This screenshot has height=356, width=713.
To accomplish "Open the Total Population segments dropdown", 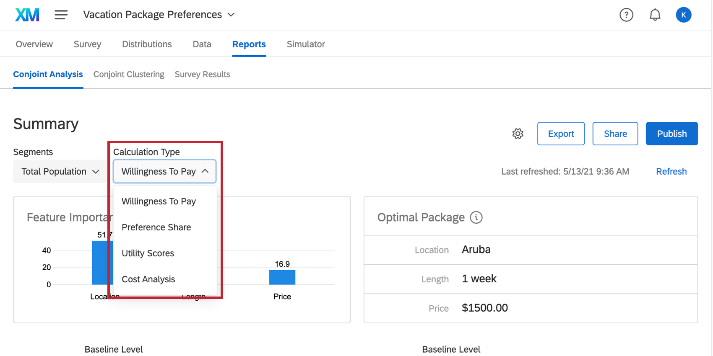I will (60, 171).
